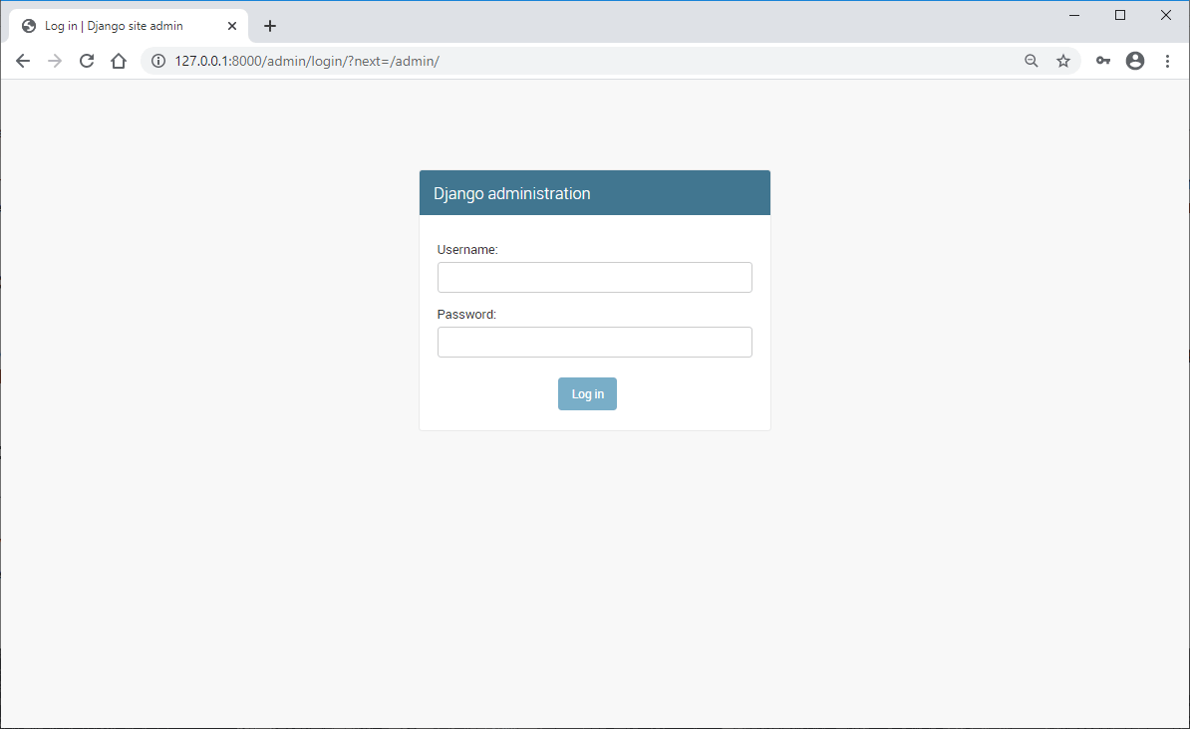Image resolution: width=1190 pixels, height=729 pixels.
Task: Click the 'Password:' label
Action: point(466,314)
